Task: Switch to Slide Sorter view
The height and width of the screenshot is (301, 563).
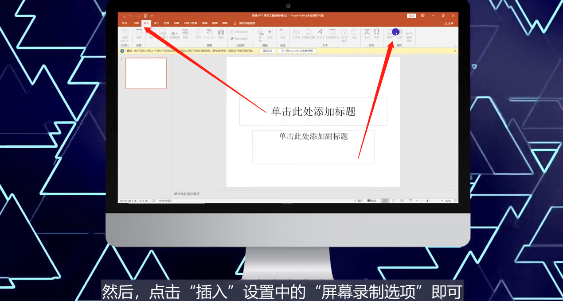Action: [x=394, y=200]
